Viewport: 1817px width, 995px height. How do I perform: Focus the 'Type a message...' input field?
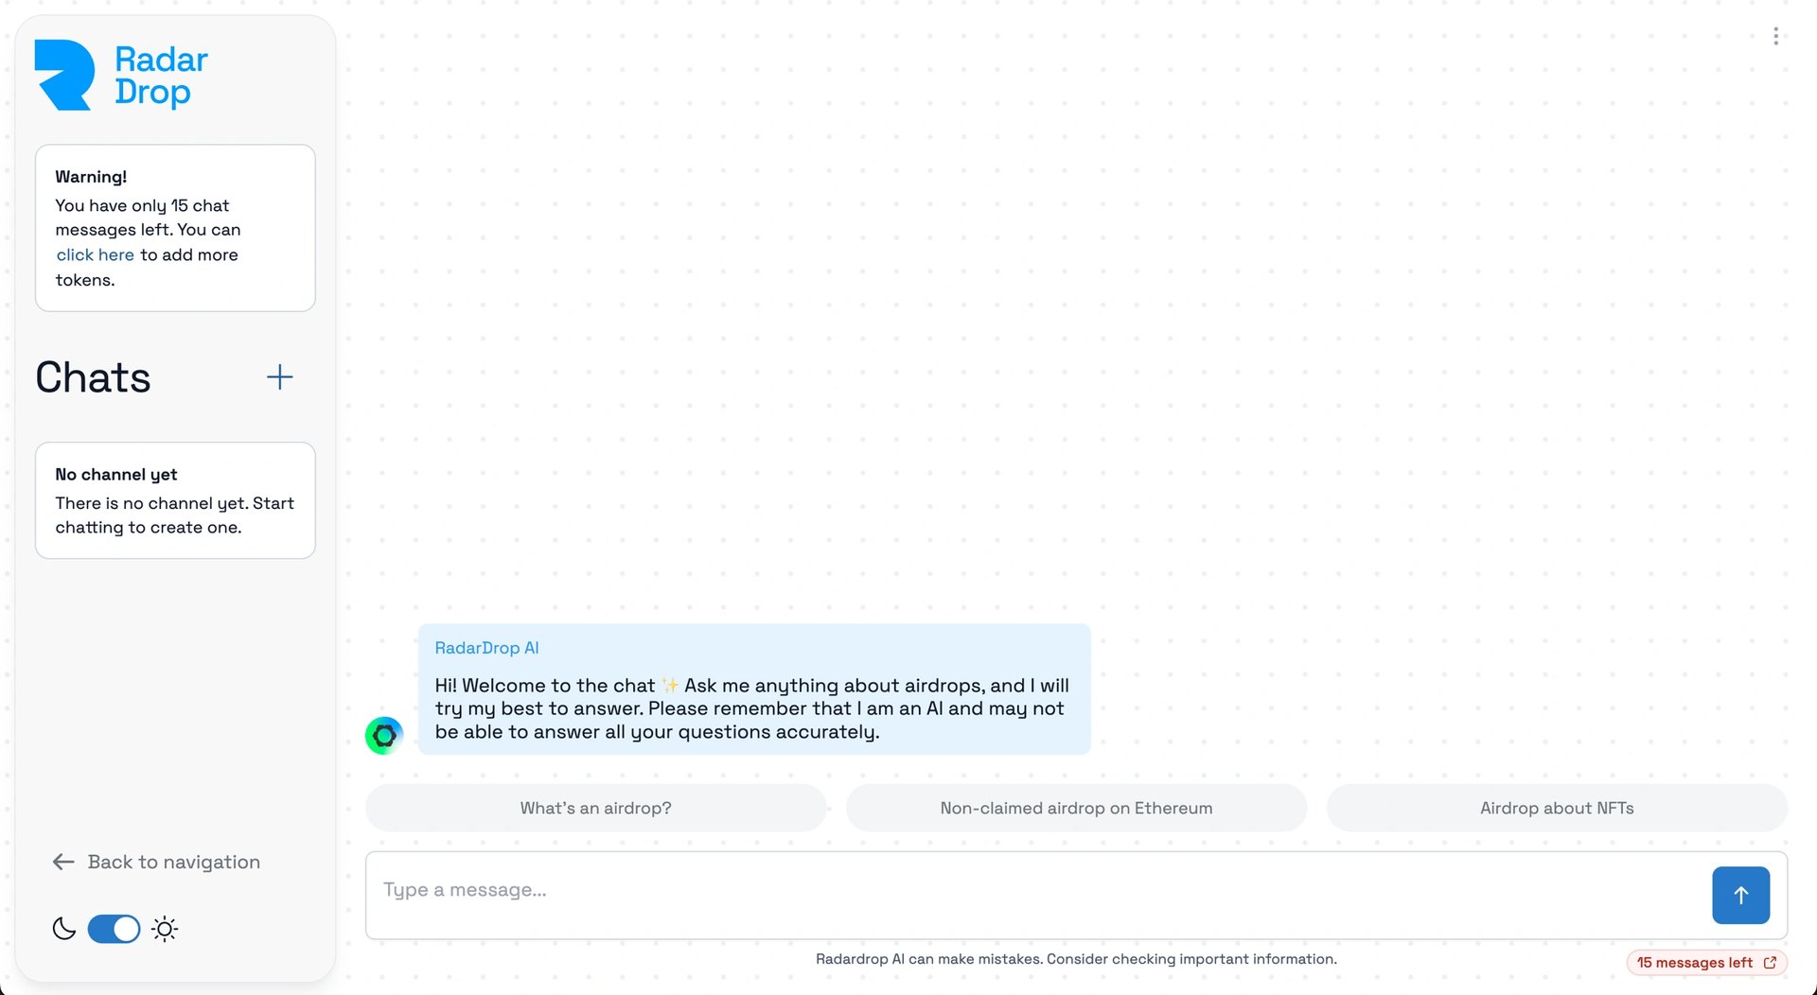tap(1036, 895)
